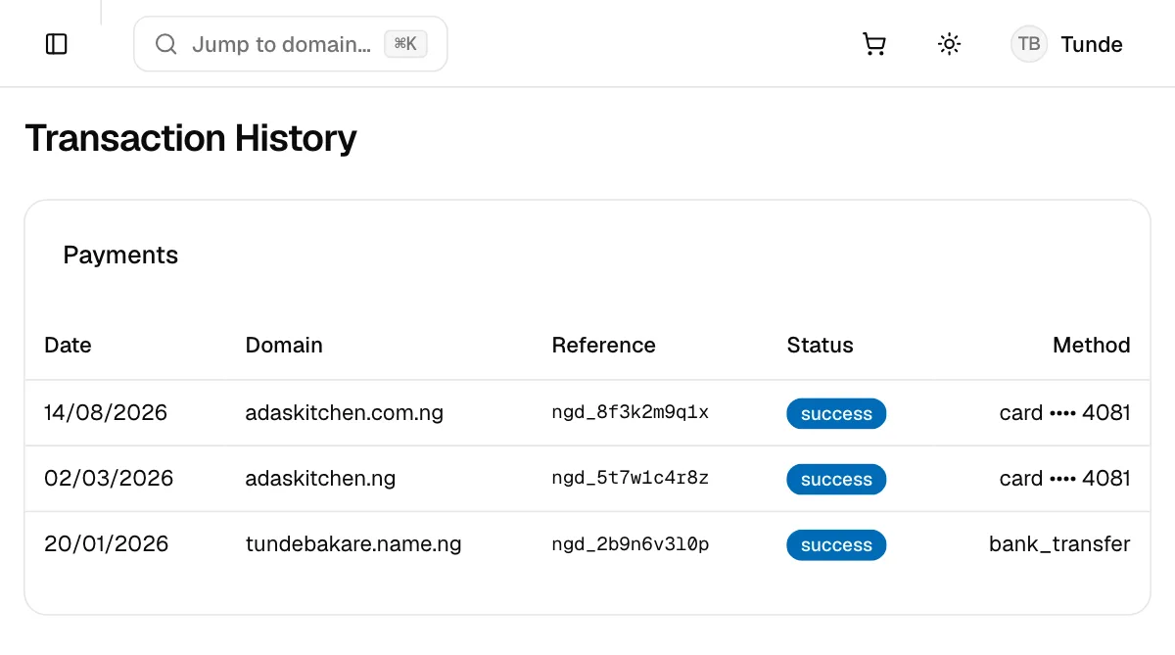Click the Date column header

(68, 346)
